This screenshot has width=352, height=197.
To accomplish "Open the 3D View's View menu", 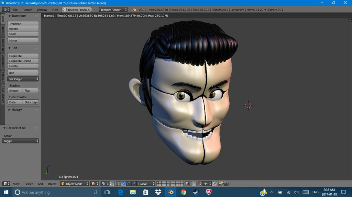I will [16, 184].
